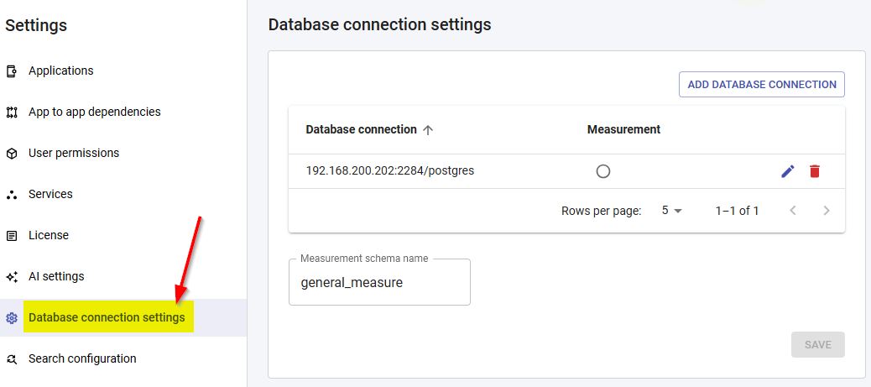Sort by Database connection column arrow

tap(428, 130)
